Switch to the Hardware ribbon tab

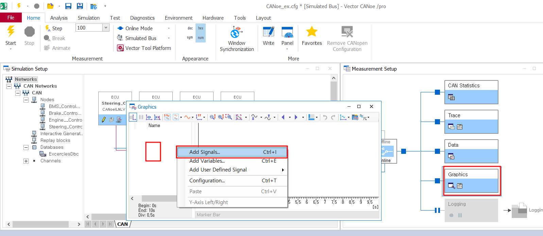[213, 18]
